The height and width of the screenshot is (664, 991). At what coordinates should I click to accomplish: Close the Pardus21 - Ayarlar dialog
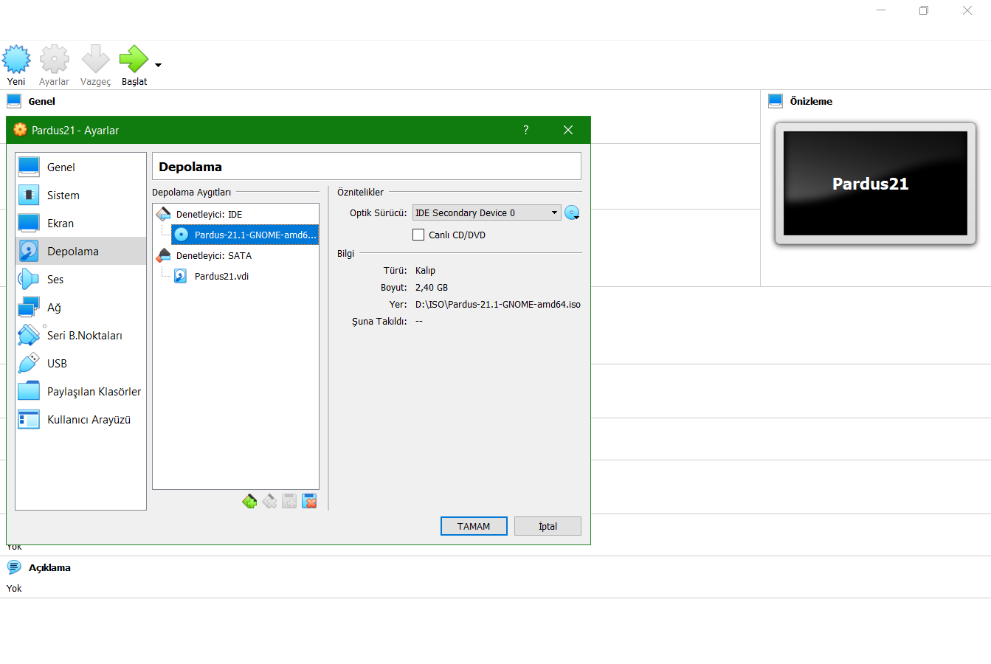568,130
